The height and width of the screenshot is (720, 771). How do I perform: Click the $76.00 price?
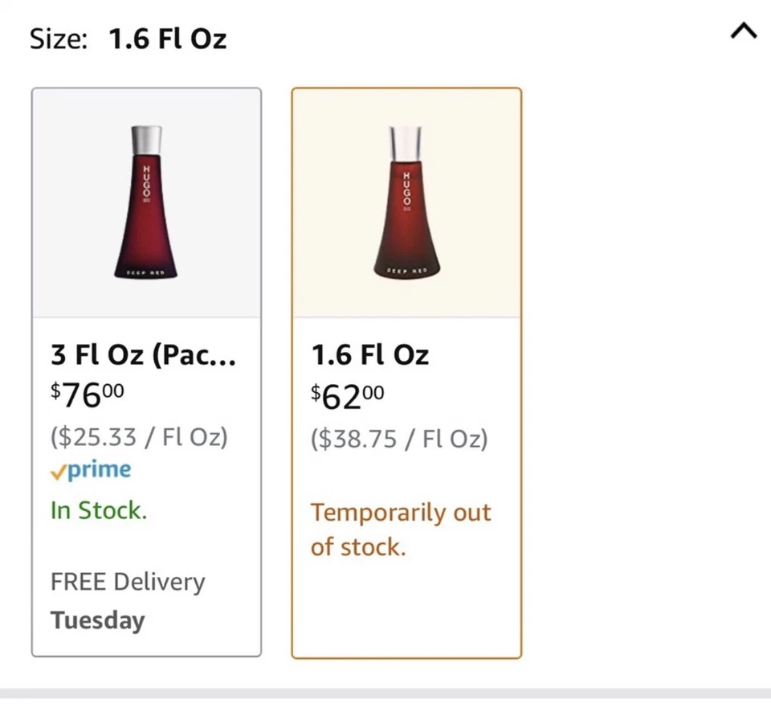click(x=88, y=394)
